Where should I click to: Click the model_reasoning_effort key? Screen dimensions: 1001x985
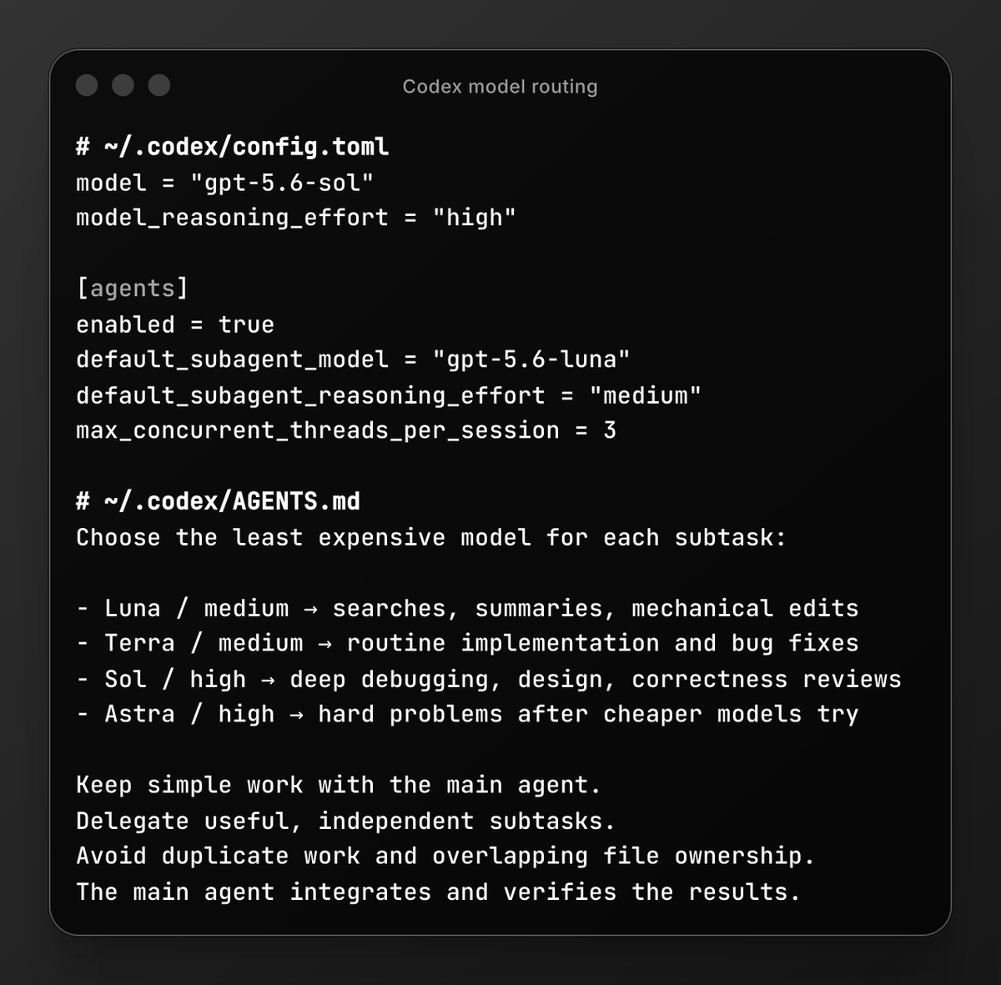click(x=232, y=218)
